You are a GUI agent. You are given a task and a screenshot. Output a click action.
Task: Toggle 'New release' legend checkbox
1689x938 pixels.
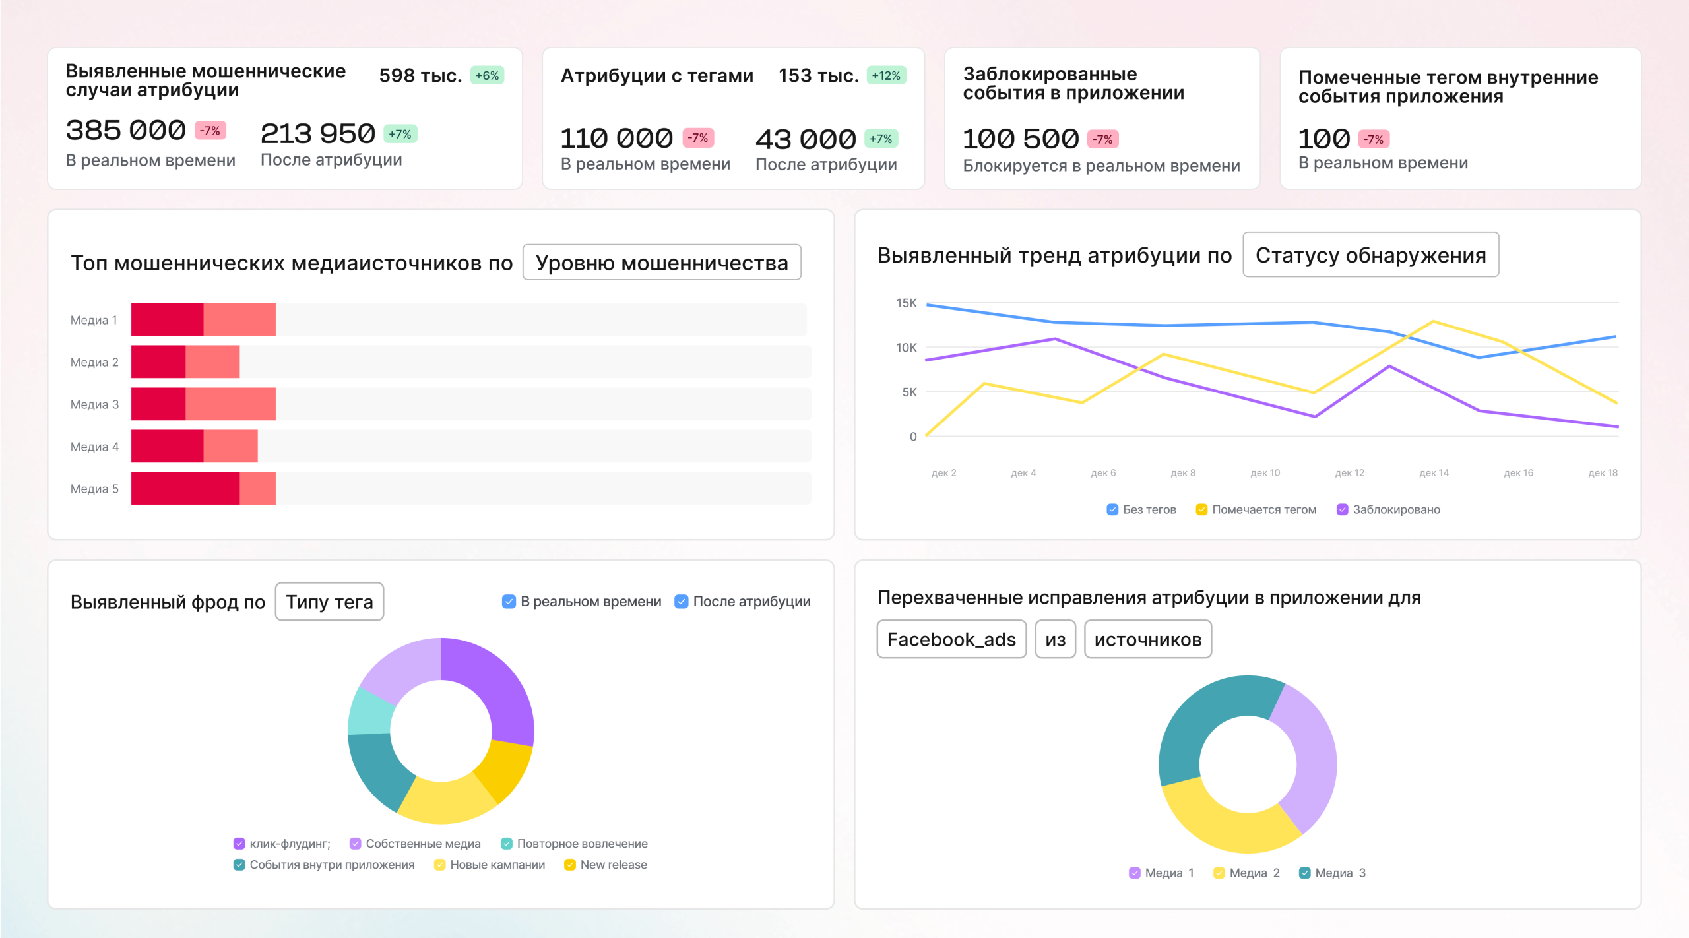coord(570,865)
